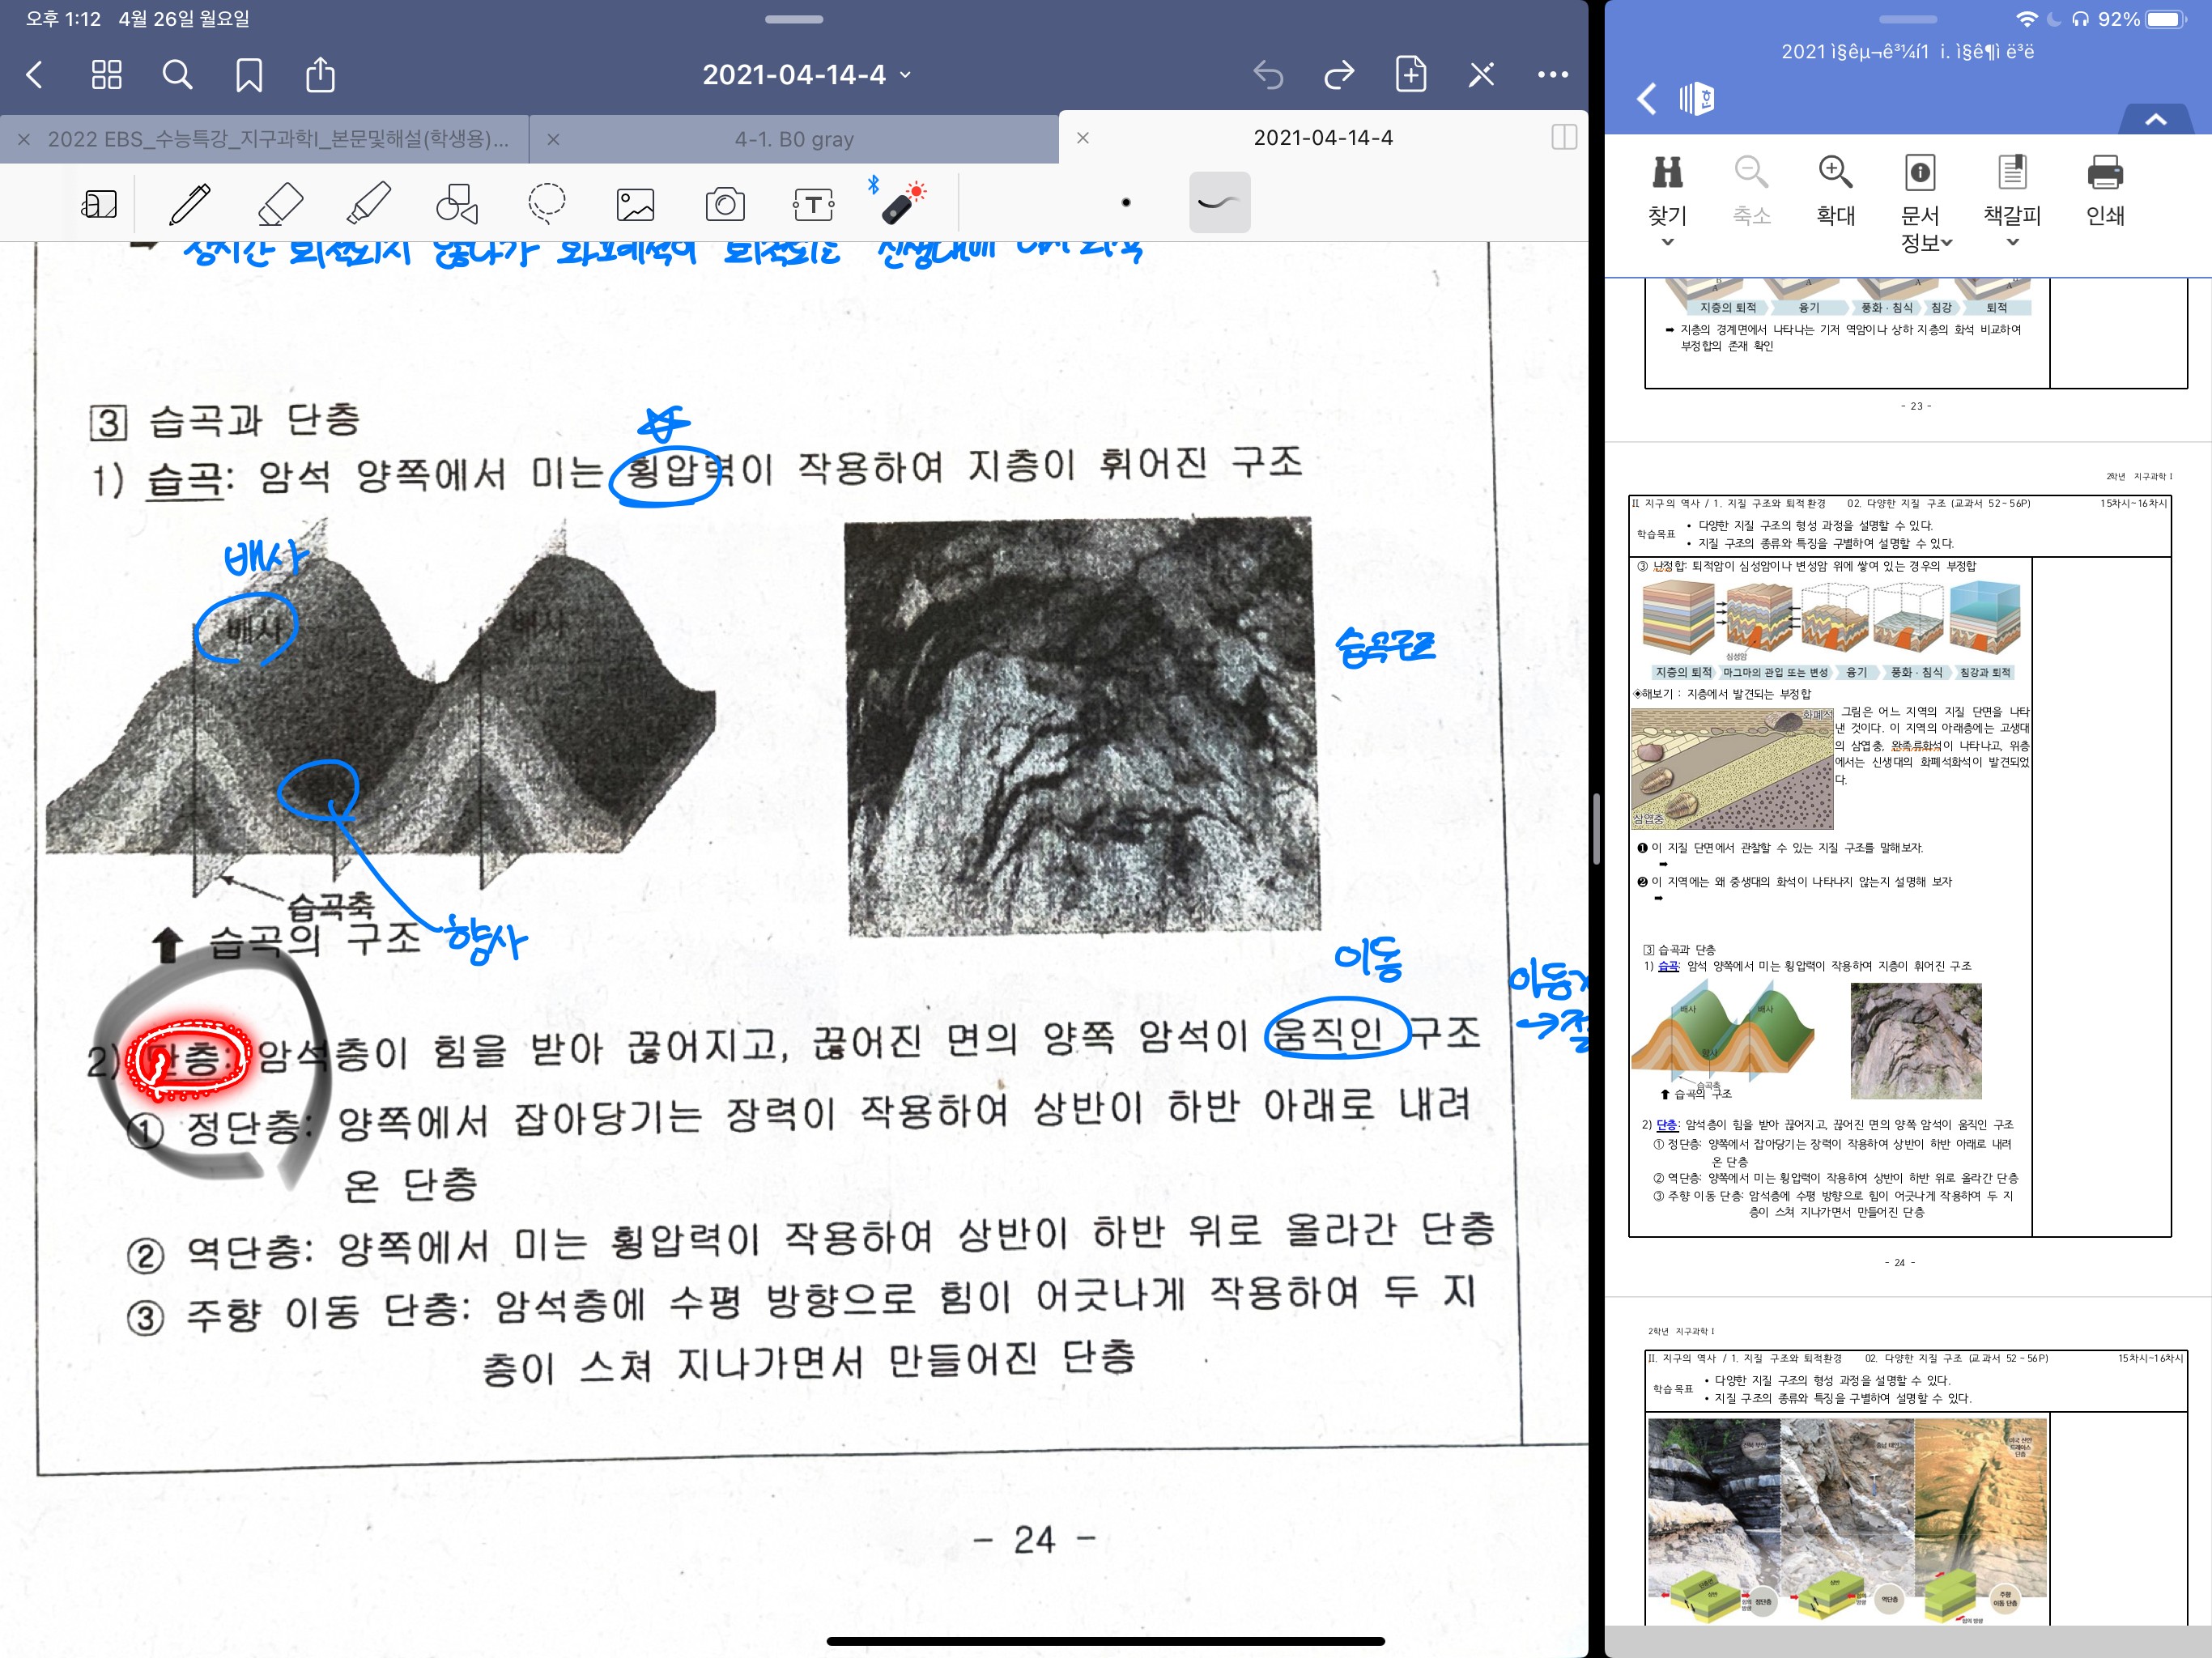This screenshot has width=2212, height=1658.
Task: Select the Lasso selection tool
Action: 546,203
